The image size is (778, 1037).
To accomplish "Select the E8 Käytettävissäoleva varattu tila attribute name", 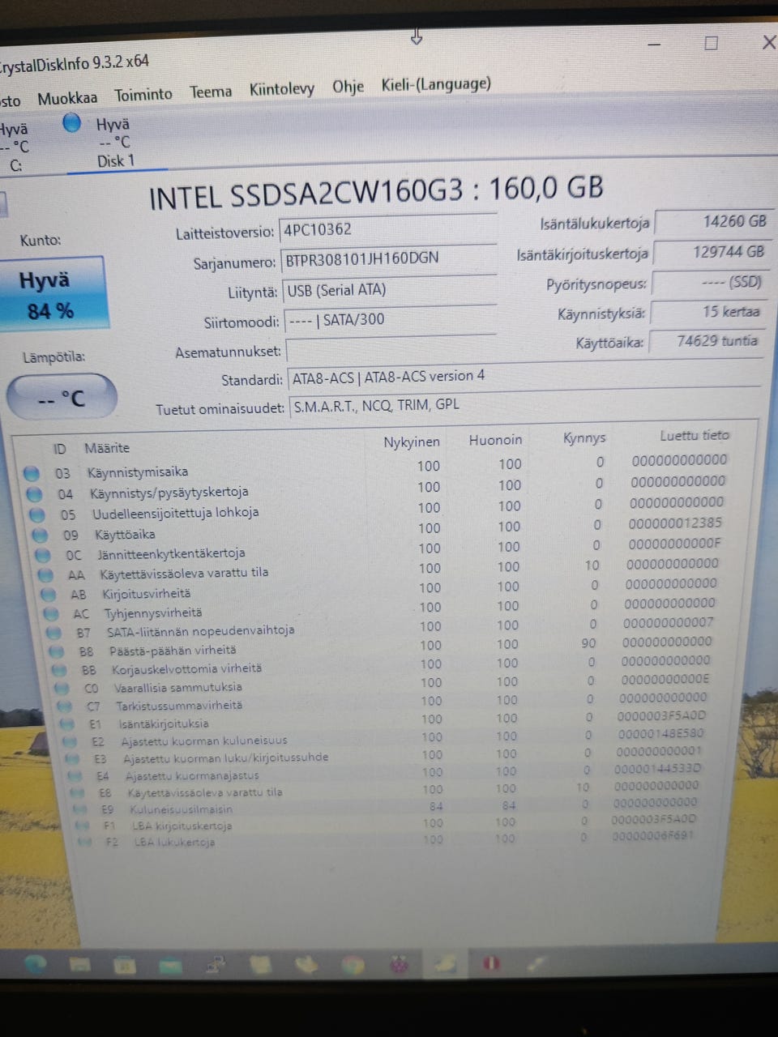I will coord(205,792).
